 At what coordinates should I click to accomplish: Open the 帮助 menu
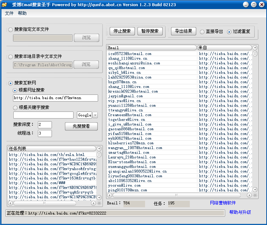22,13
